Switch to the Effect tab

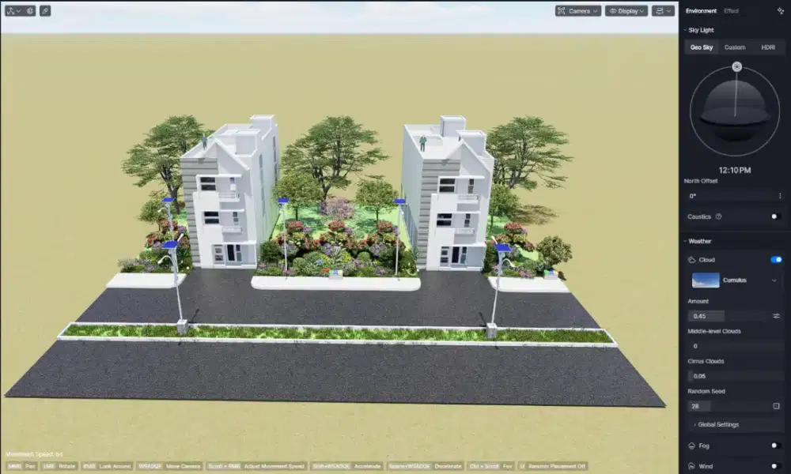[731, 11]
